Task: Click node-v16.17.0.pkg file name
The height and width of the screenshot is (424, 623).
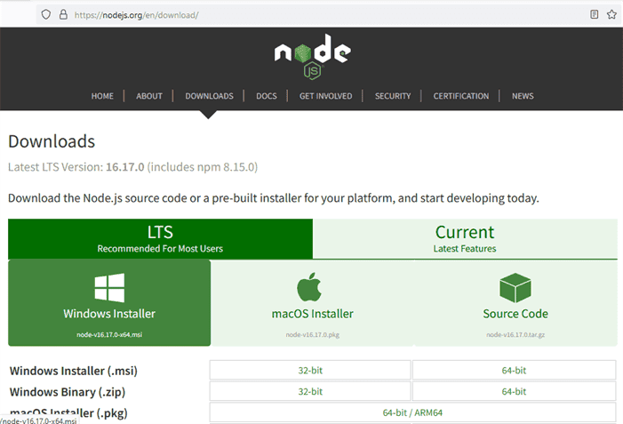Action: pos(312,334)
